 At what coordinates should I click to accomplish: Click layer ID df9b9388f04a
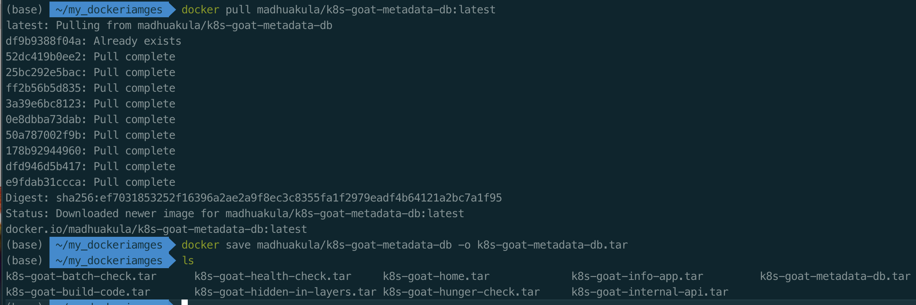click(43, 41)
